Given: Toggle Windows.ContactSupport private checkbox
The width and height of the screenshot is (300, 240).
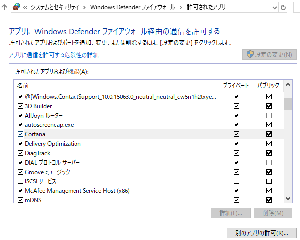Looking at the screenshot, I should [236, 97].
